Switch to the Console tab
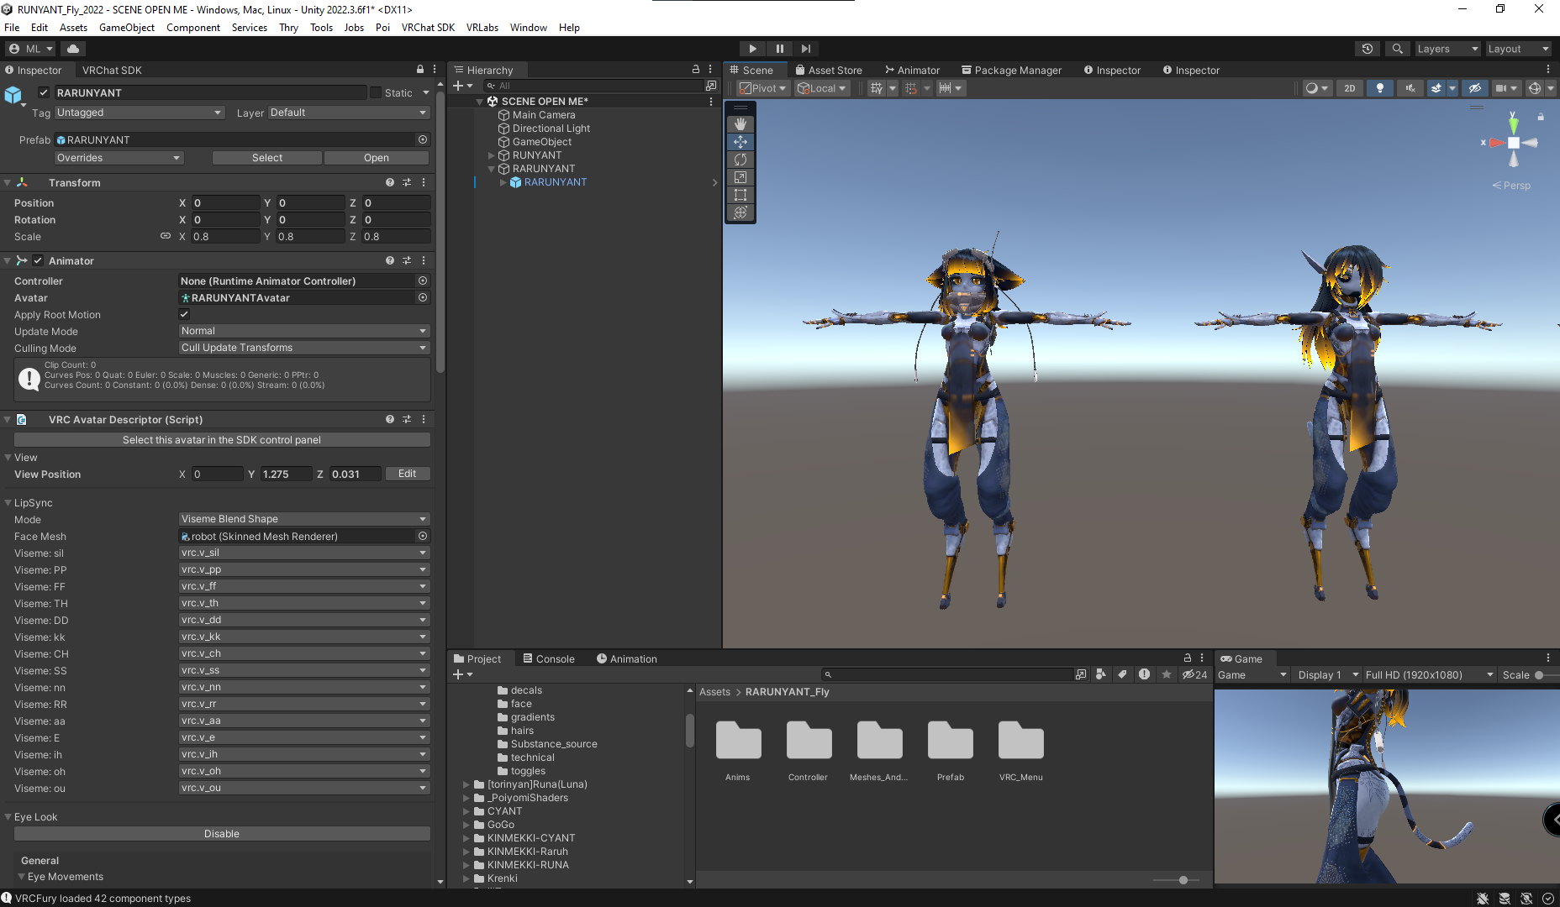Screen dimensions: 1560x907 549,658
